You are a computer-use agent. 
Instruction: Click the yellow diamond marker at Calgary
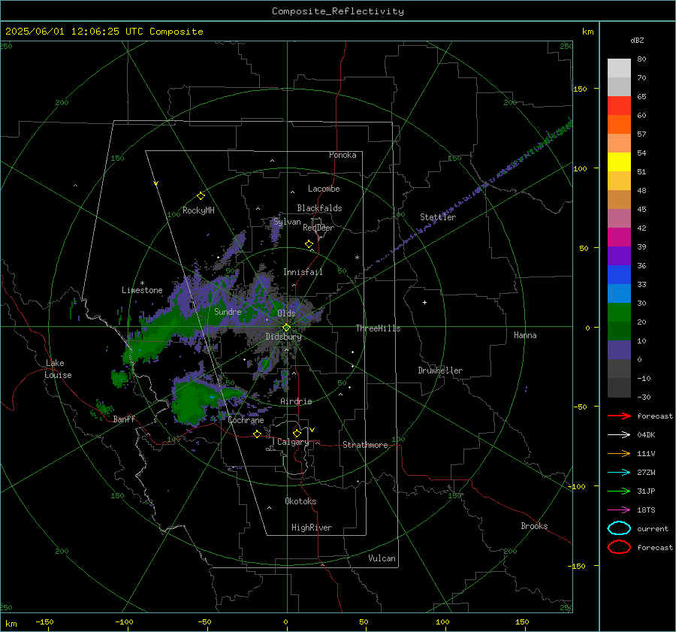click(x=297, y=433)
